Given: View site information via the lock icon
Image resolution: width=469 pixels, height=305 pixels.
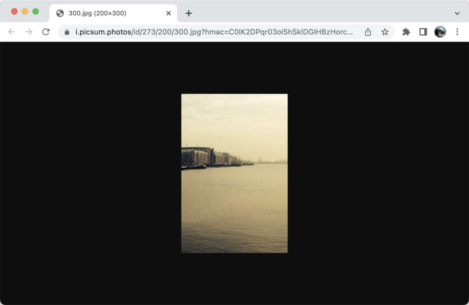Looking at the screenshot, I should [67, 32].
